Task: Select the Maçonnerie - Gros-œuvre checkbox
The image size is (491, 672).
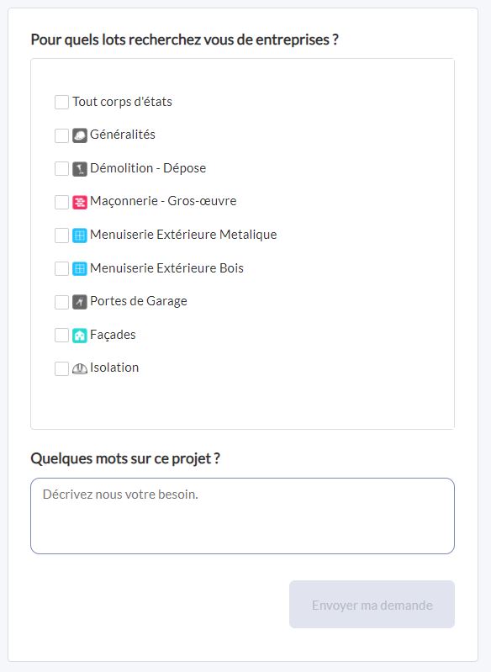Action: tap(61, 202)
